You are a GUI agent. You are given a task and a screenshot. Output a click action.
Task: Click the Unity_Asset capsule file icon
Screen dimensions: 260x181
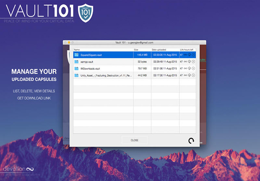click(76, 75)
